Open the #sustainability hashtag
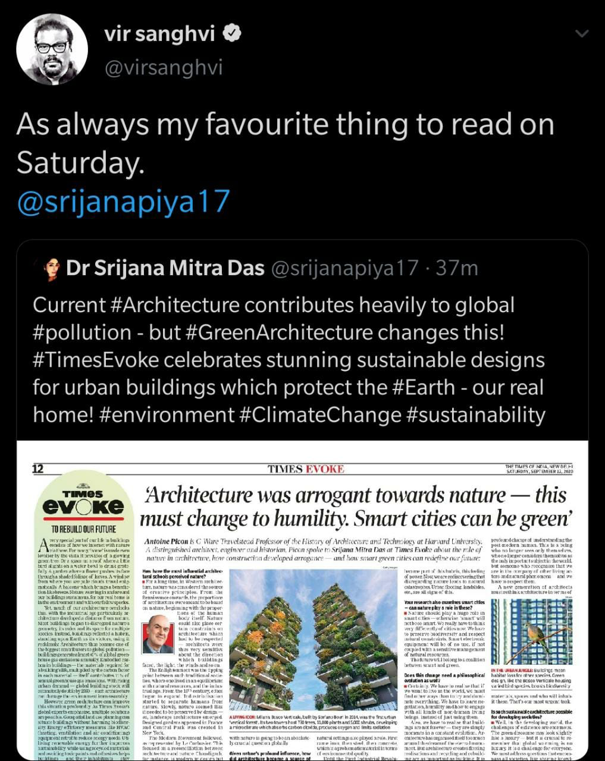Viewport: 605px width, 761px height. point(476,414)
